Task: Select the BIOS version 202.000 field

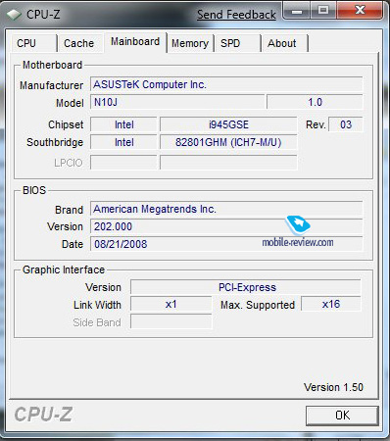Action: [226, 226]
